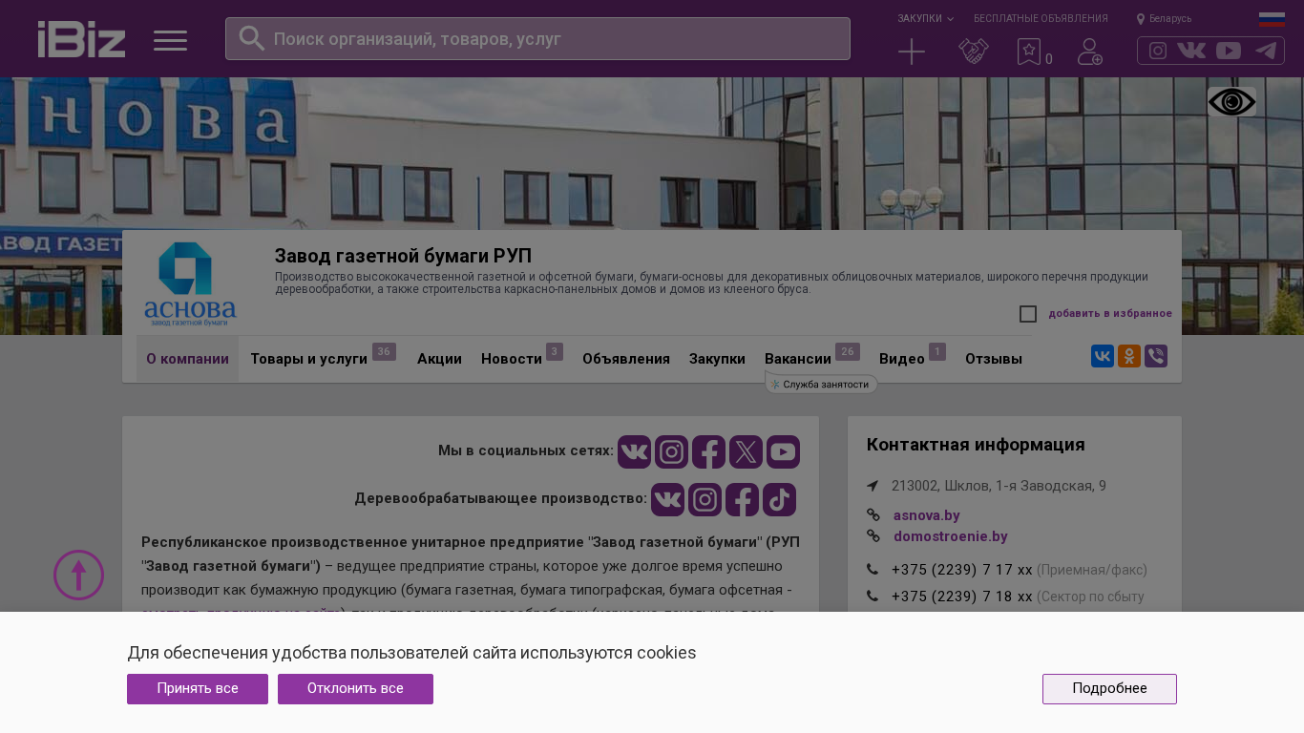The image size is (1304, 733).
Task: Click phone number '+375 (2239) 7 17 xx'
Action: pos(962,570)
